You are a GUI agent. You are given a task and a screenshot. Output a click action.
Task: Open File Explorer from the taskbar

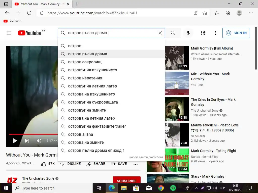point(124,188)
